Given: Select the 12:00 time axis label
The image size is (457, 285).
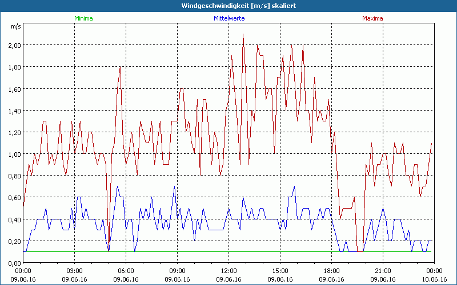Looking at the screenshot, I should click(x=228, y=271).
